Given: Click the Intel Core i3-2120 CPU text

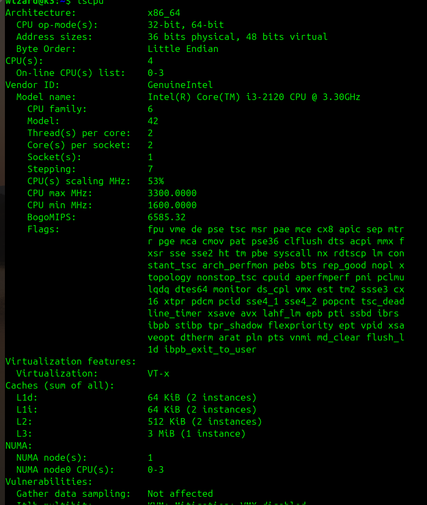Looking at the screenshot, I should [254, 97].
